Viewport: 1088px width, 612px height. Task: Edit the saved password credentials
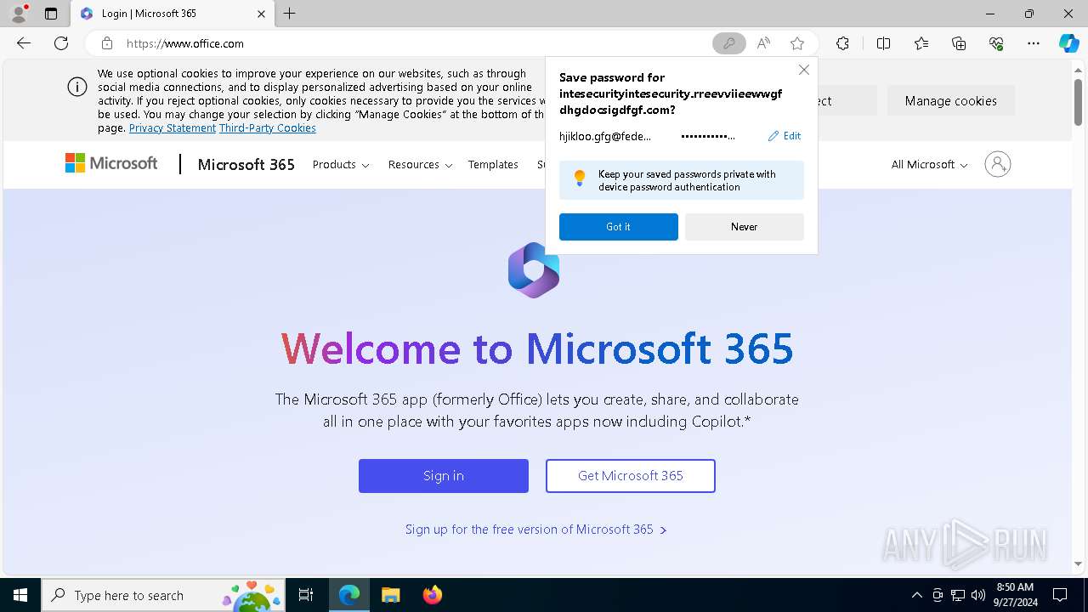click(785, 136)
